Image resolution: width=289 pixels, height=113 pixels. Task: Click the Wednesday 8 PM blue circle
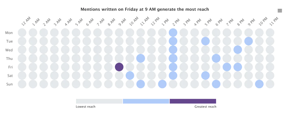[x=238, y=50]
